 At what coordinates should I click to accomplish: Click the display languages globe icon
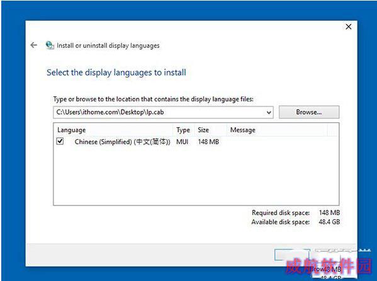(50, 45)
